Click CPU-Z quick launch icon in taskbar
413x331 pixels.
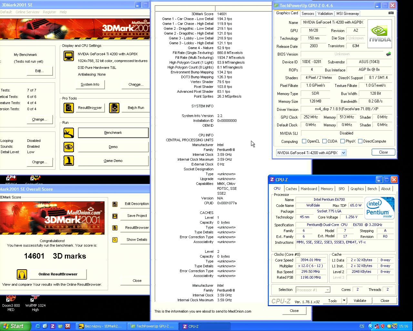pyautogui.click(x=53, y=326)
